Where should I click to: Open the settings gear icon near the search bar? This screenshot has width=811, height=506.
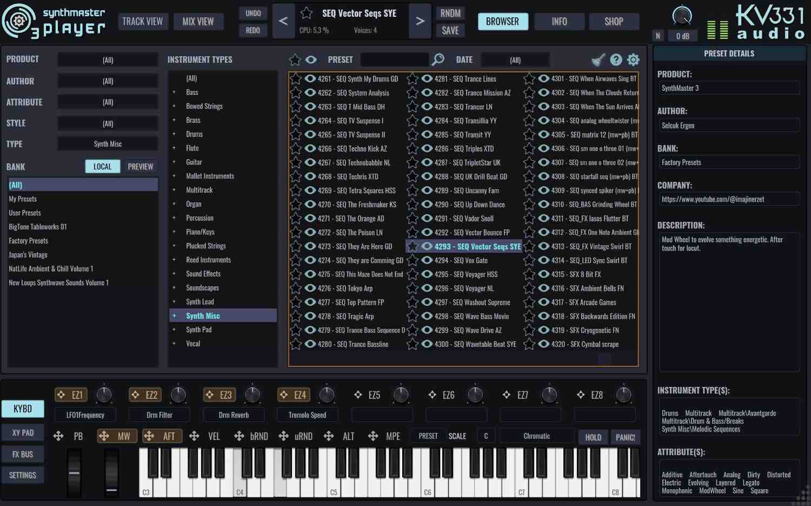coord(633,60)
